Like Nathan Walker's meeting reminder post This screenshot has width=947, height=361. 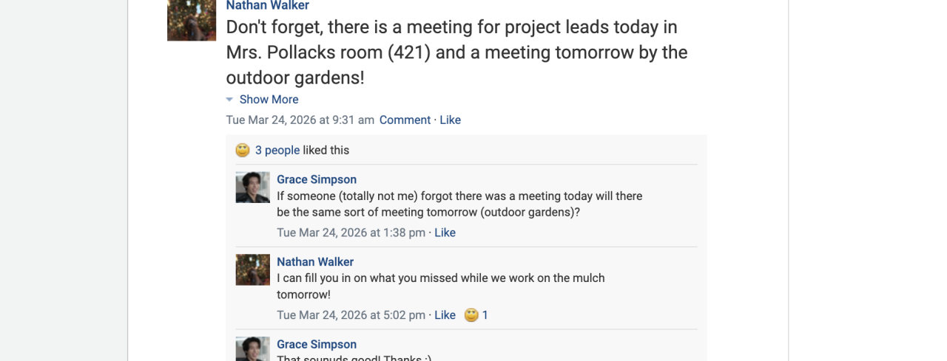click(x=450, y=120)
